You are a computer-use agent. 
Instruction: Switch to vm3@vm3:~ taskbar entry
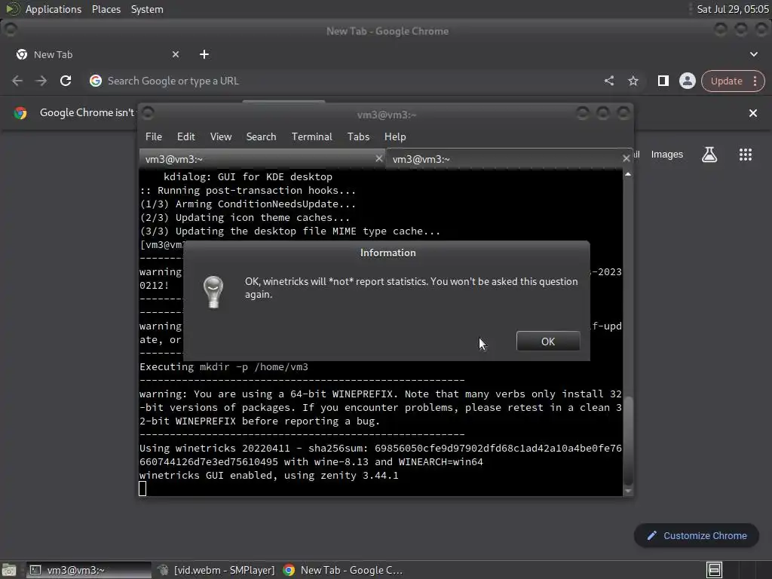pyautogui.click(x=89, y=570)
